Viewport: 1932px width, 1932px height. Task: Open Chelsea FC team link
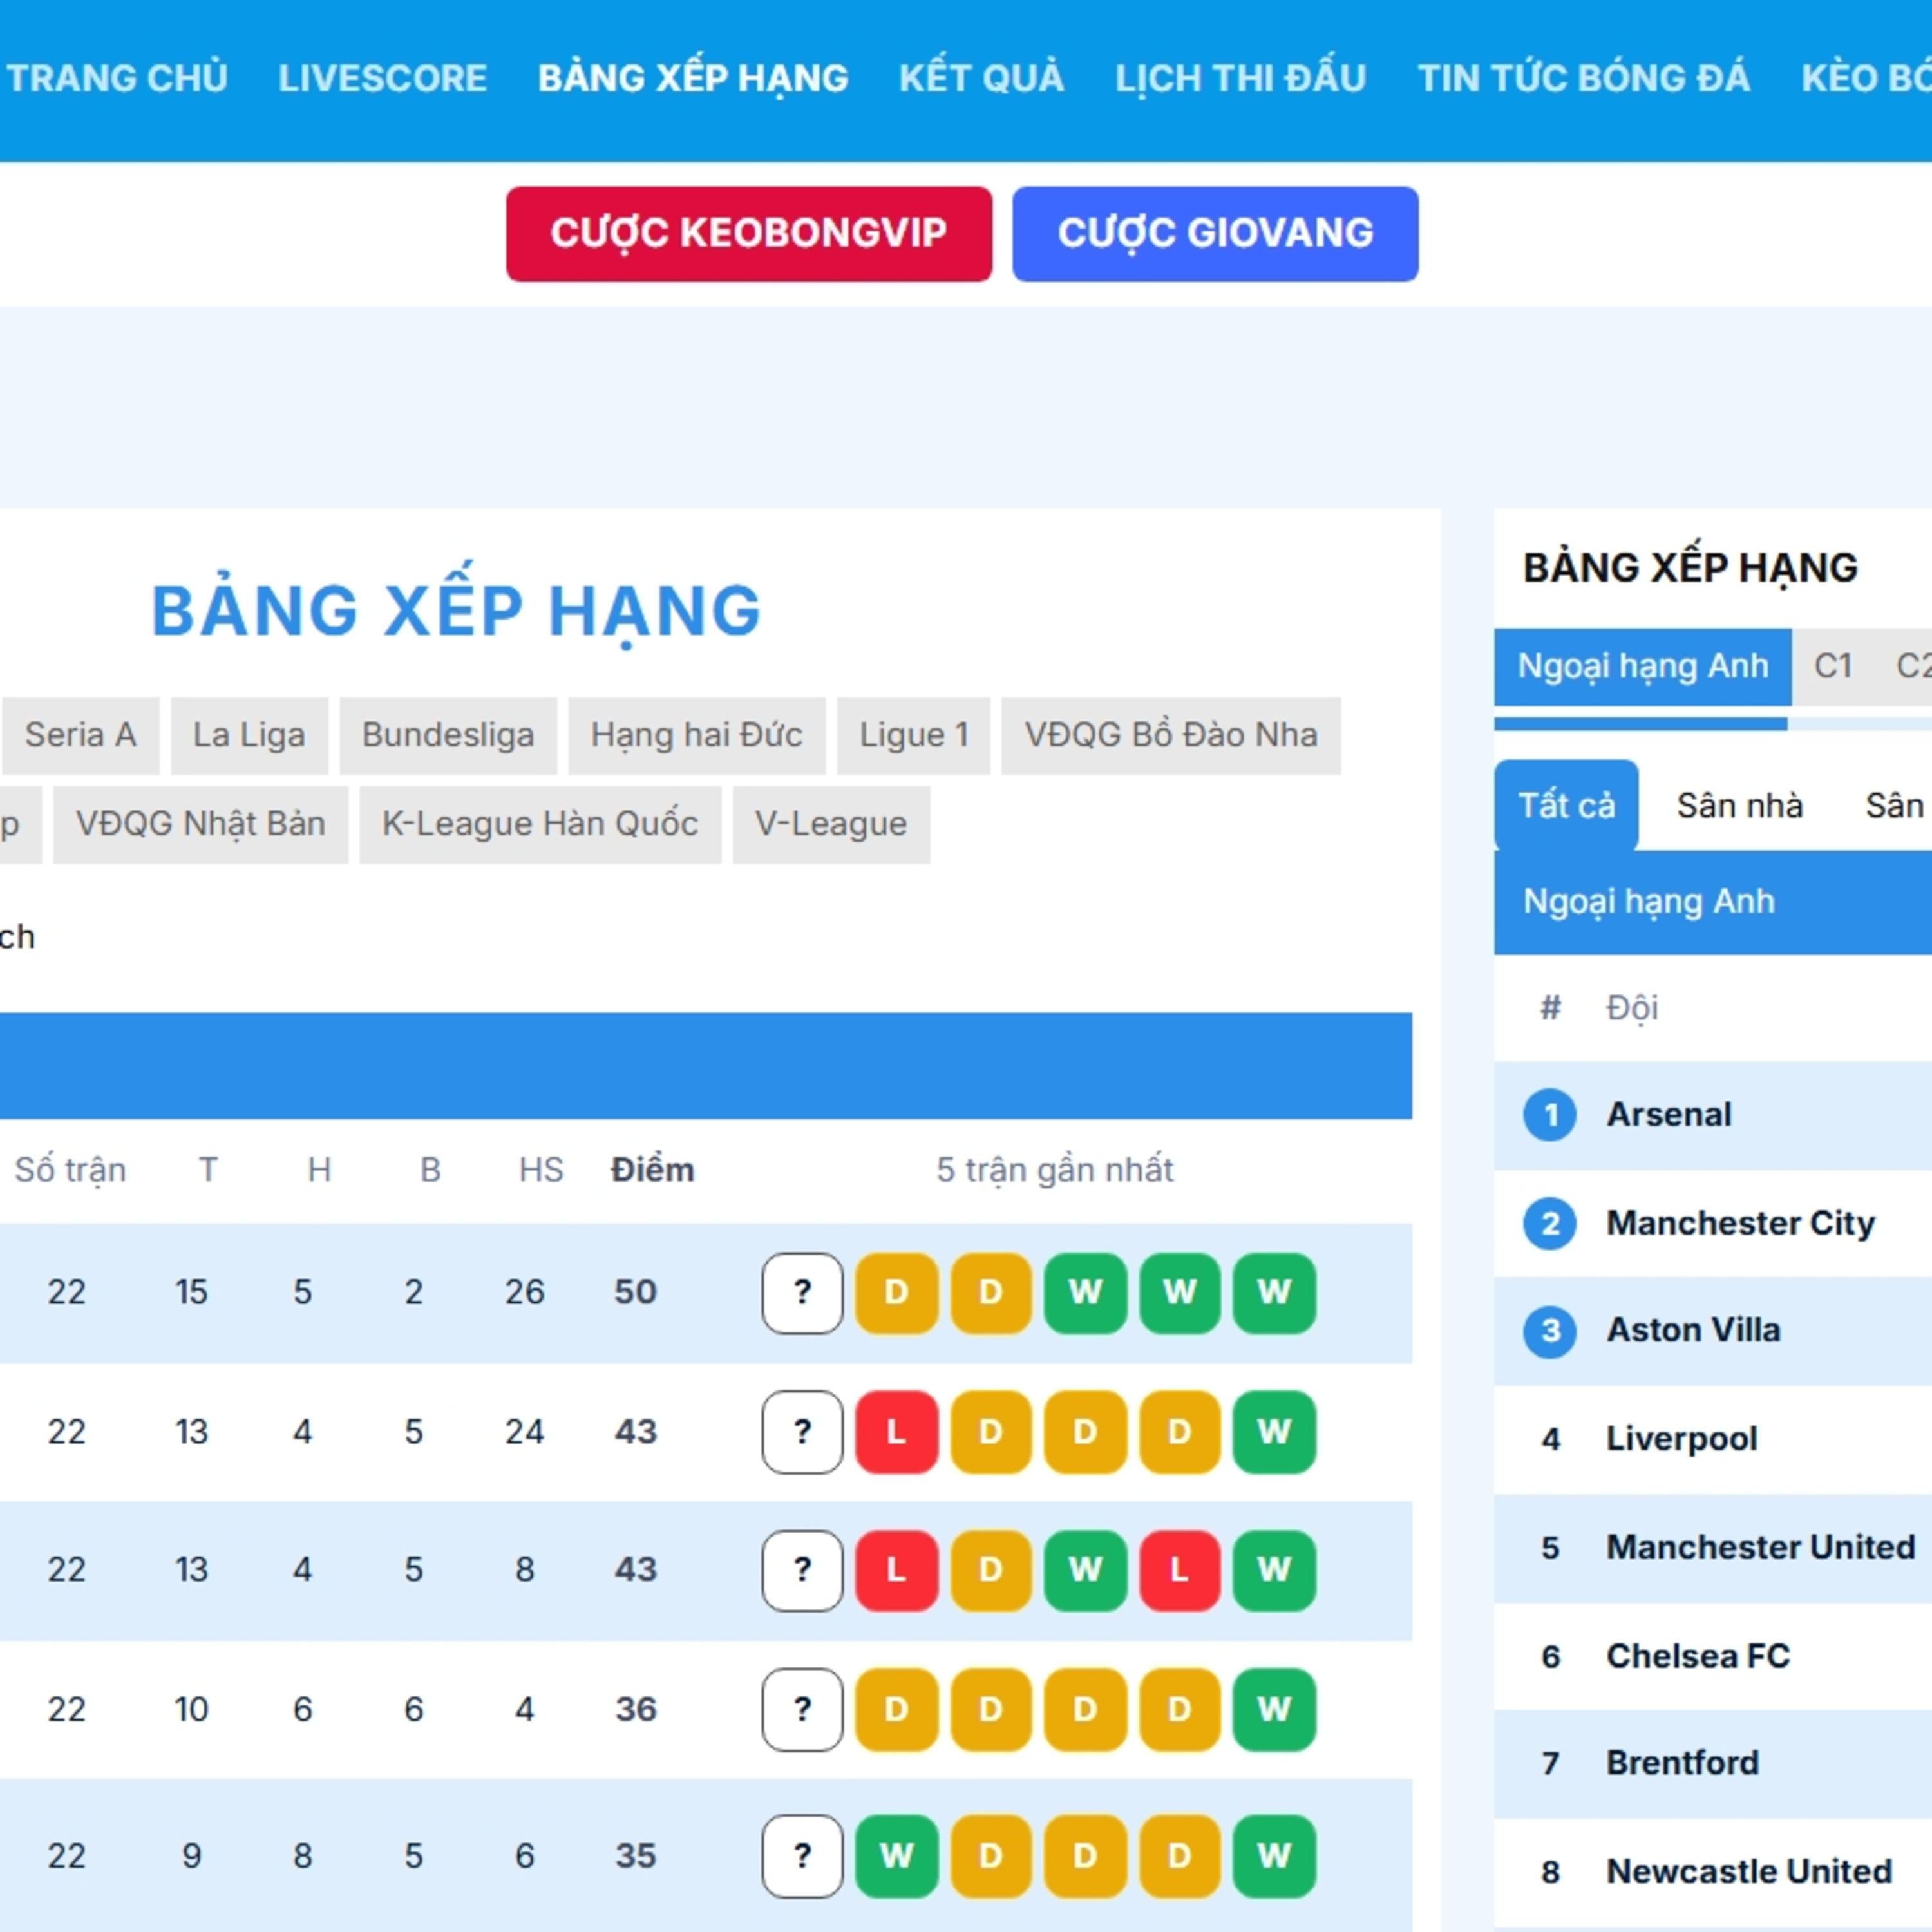click(x=1698, y=1656)
